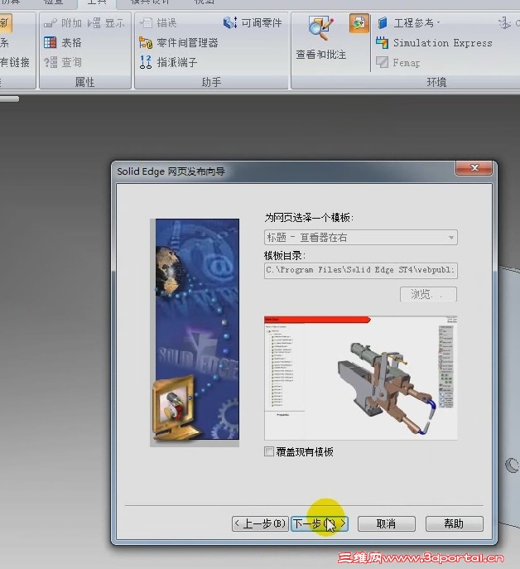Click the orange web publish icon
520x569 pixels.
(359, 24)
